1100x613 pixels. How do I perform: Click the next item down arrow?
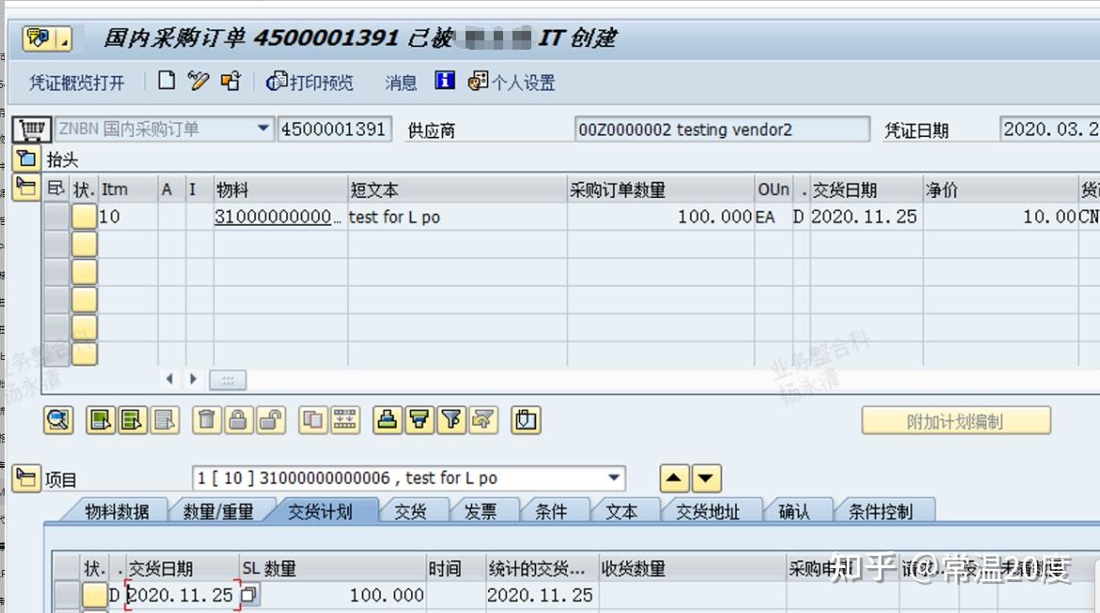[706, 478]
